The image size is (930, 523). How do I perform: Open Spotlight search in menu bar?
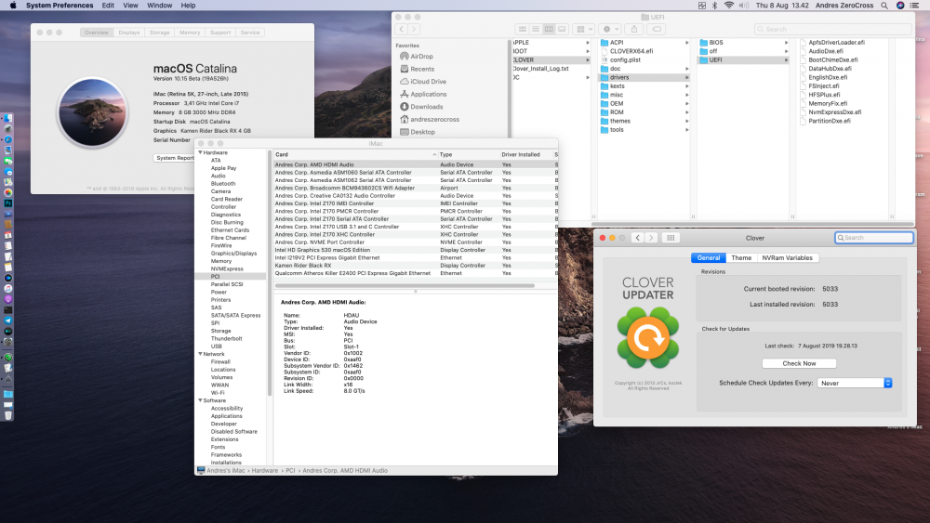click(884, 6)
